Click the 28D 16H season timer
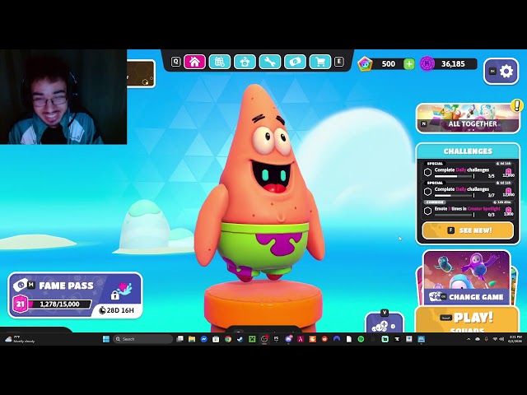Screen dimensions: 527x395 point(117,310)
